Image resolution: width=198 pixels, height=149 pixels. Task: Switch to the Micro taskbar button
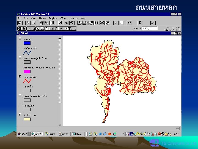[78, 134]
